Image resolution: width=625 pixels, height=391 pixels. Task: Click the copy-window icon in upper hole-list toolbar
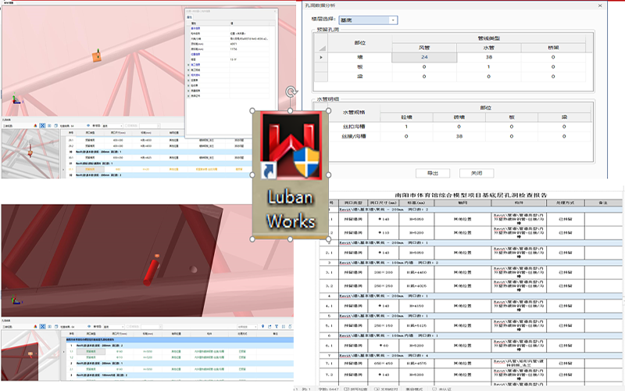(55, 126)
